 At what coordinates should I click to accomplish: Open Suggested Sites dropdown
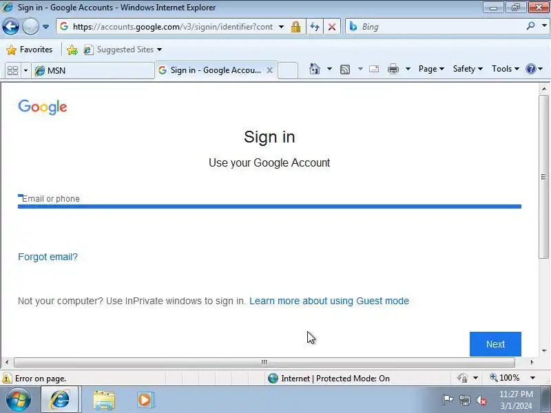pos(123,50)
